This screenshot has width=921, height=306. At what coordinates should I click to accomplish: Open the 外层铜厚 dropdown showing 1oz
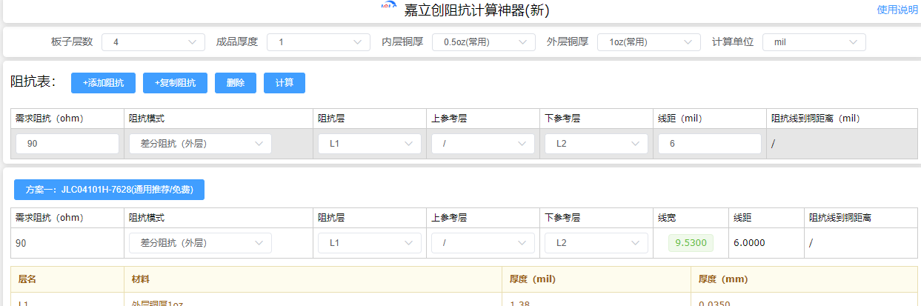click(649, 42)
